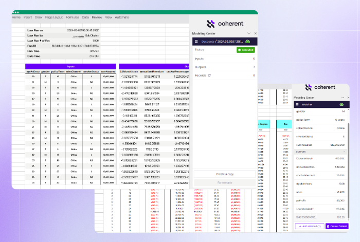Click the Executed status badge
The height and width of the screenshot is (242, 360).
tap(246, 50)
